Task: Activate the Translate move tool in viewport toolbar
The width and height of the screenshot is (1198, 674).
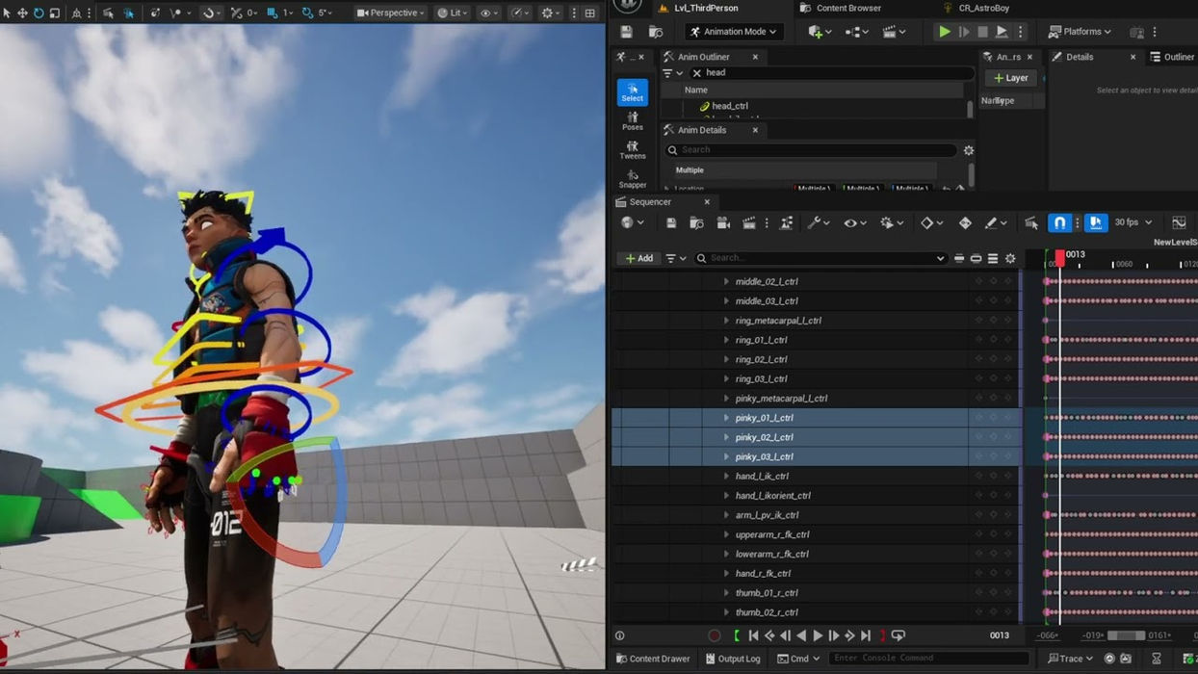Action: point(23,13)
